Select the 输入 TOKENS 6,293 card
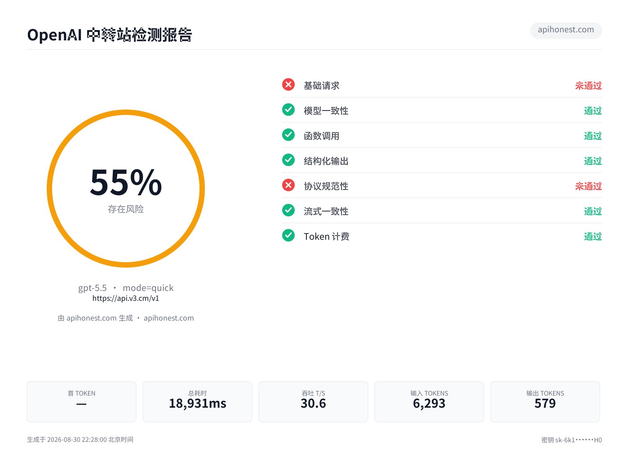Viewport: 629px width, 449px height. (x=429, y=402)
